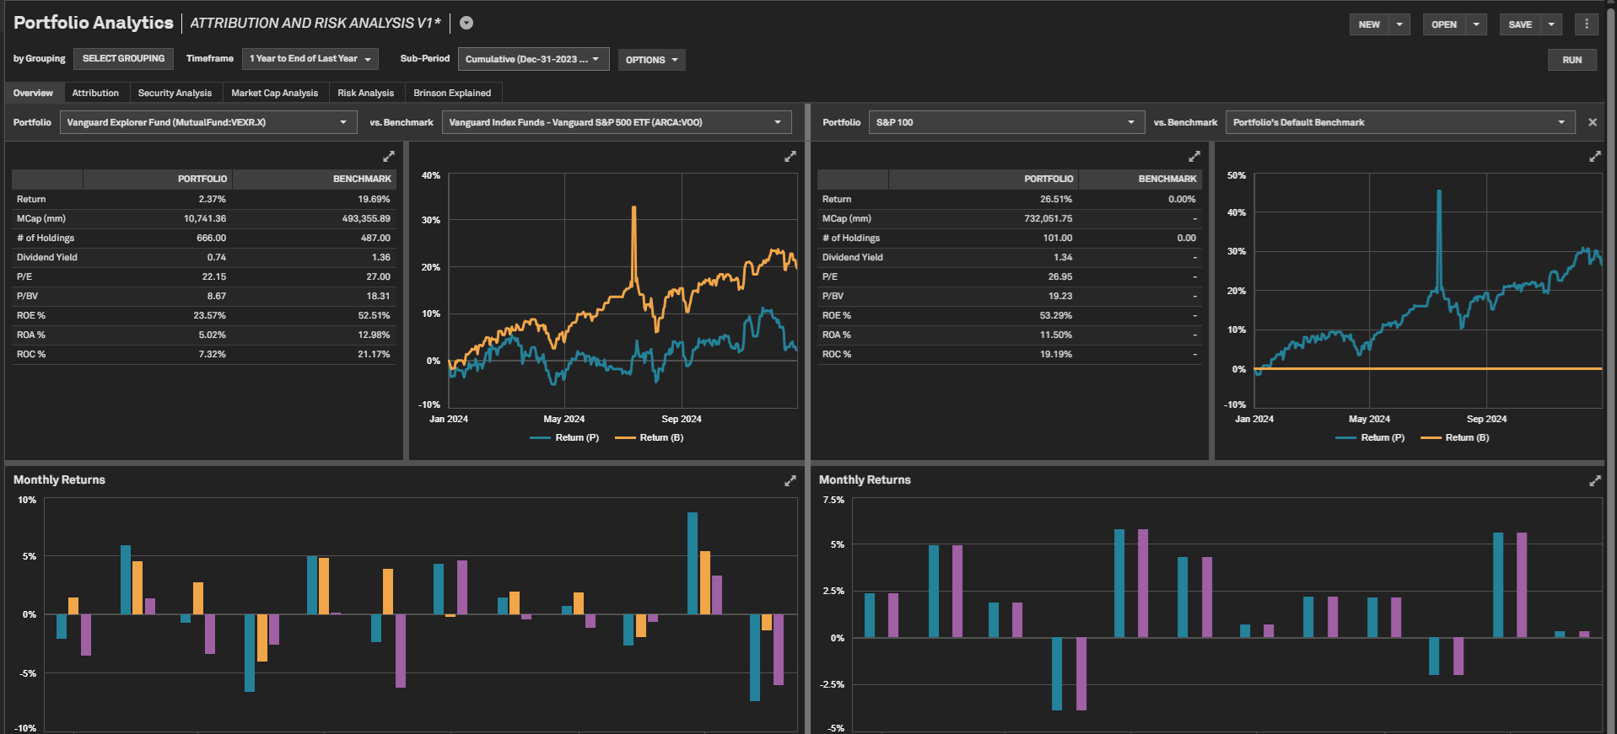The height and width of the screenshot is (734, 1617).
Task: Switch to the Security Analysis tab
Action: [175, 93]
